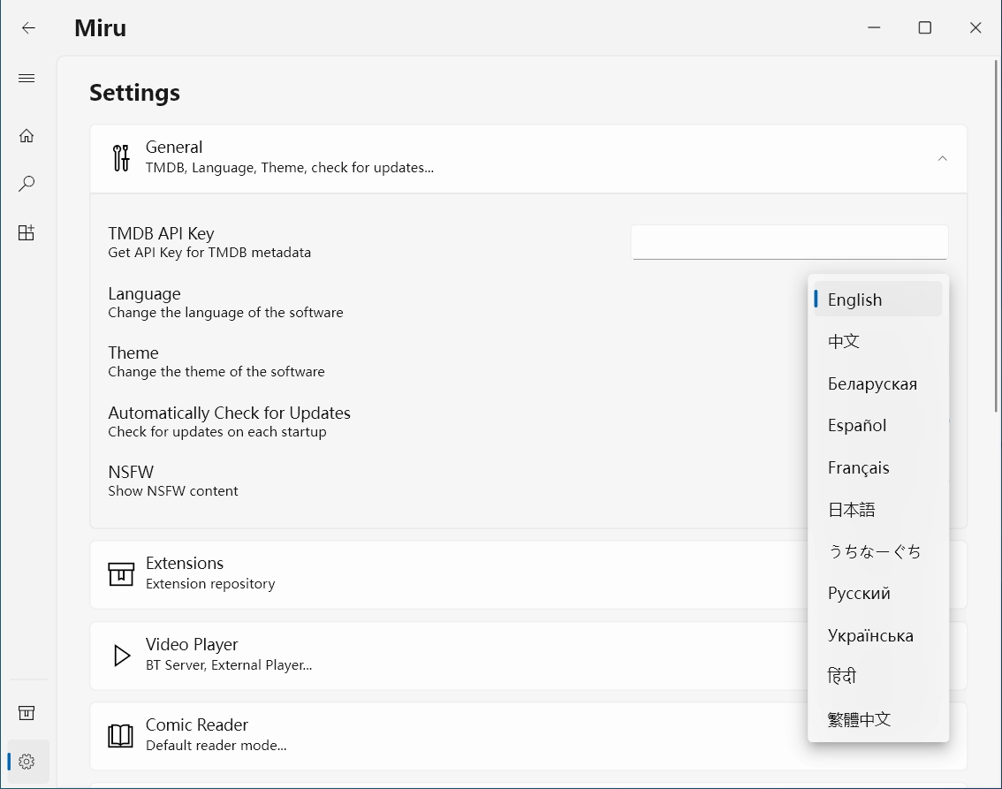
Task: Open the extensions grid icon in sidebar
Action: 27,232
